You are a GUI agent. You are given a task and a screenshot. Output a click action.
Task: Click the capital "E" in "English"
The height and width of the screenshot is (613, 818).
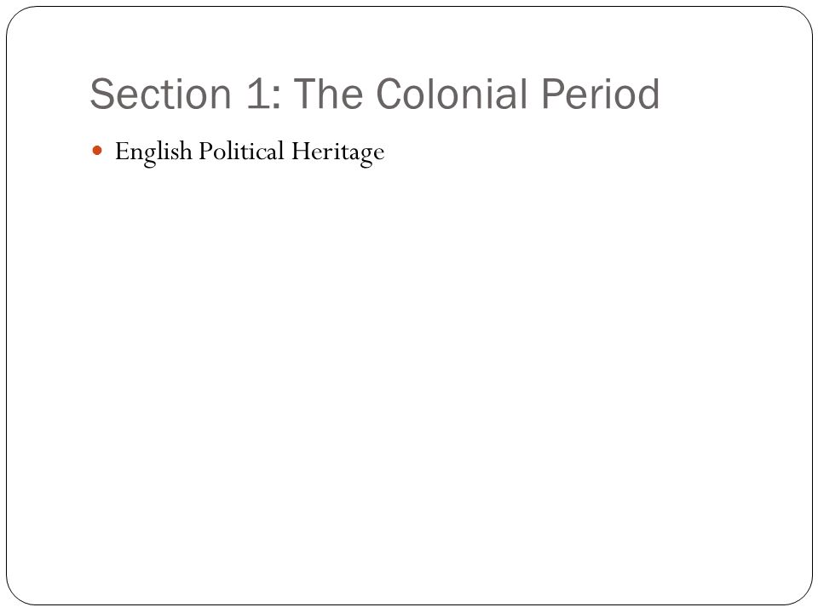(x=122, y=152)
